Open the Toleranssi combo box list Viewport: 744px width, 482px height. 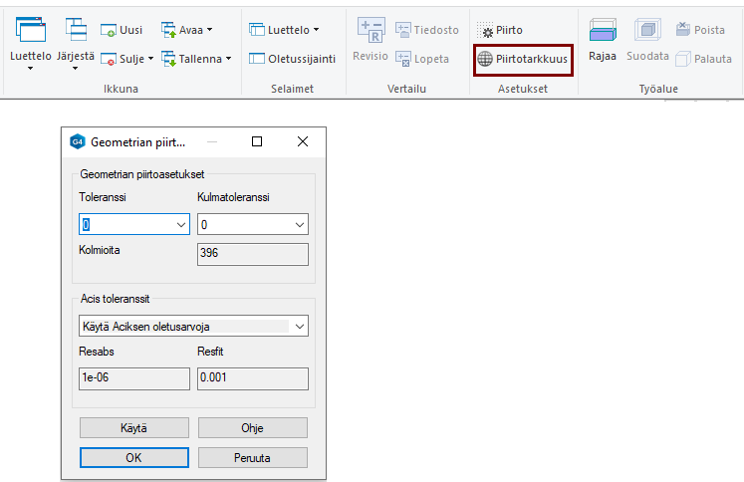[180, 225]
